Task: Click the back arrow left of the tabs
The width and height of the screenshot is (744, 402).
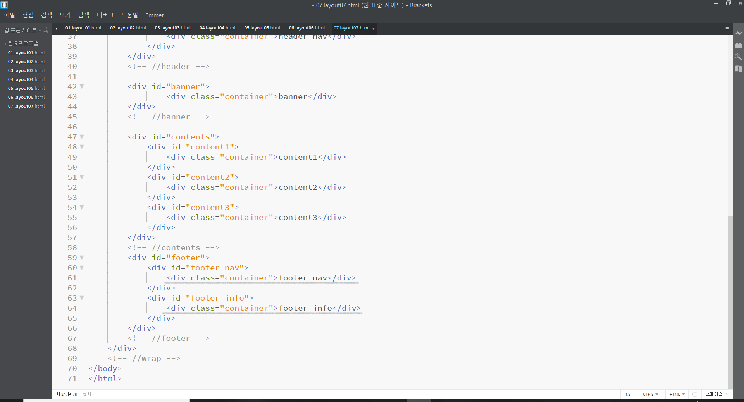Action: 58,28
